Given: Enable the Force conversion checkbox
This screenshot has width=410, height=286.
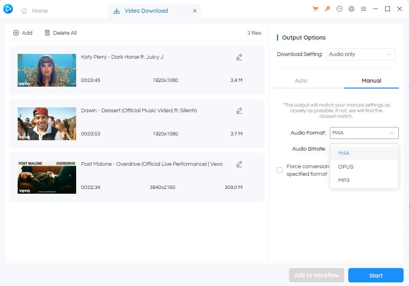Looking at the screenshot, I should pos(280,171).
